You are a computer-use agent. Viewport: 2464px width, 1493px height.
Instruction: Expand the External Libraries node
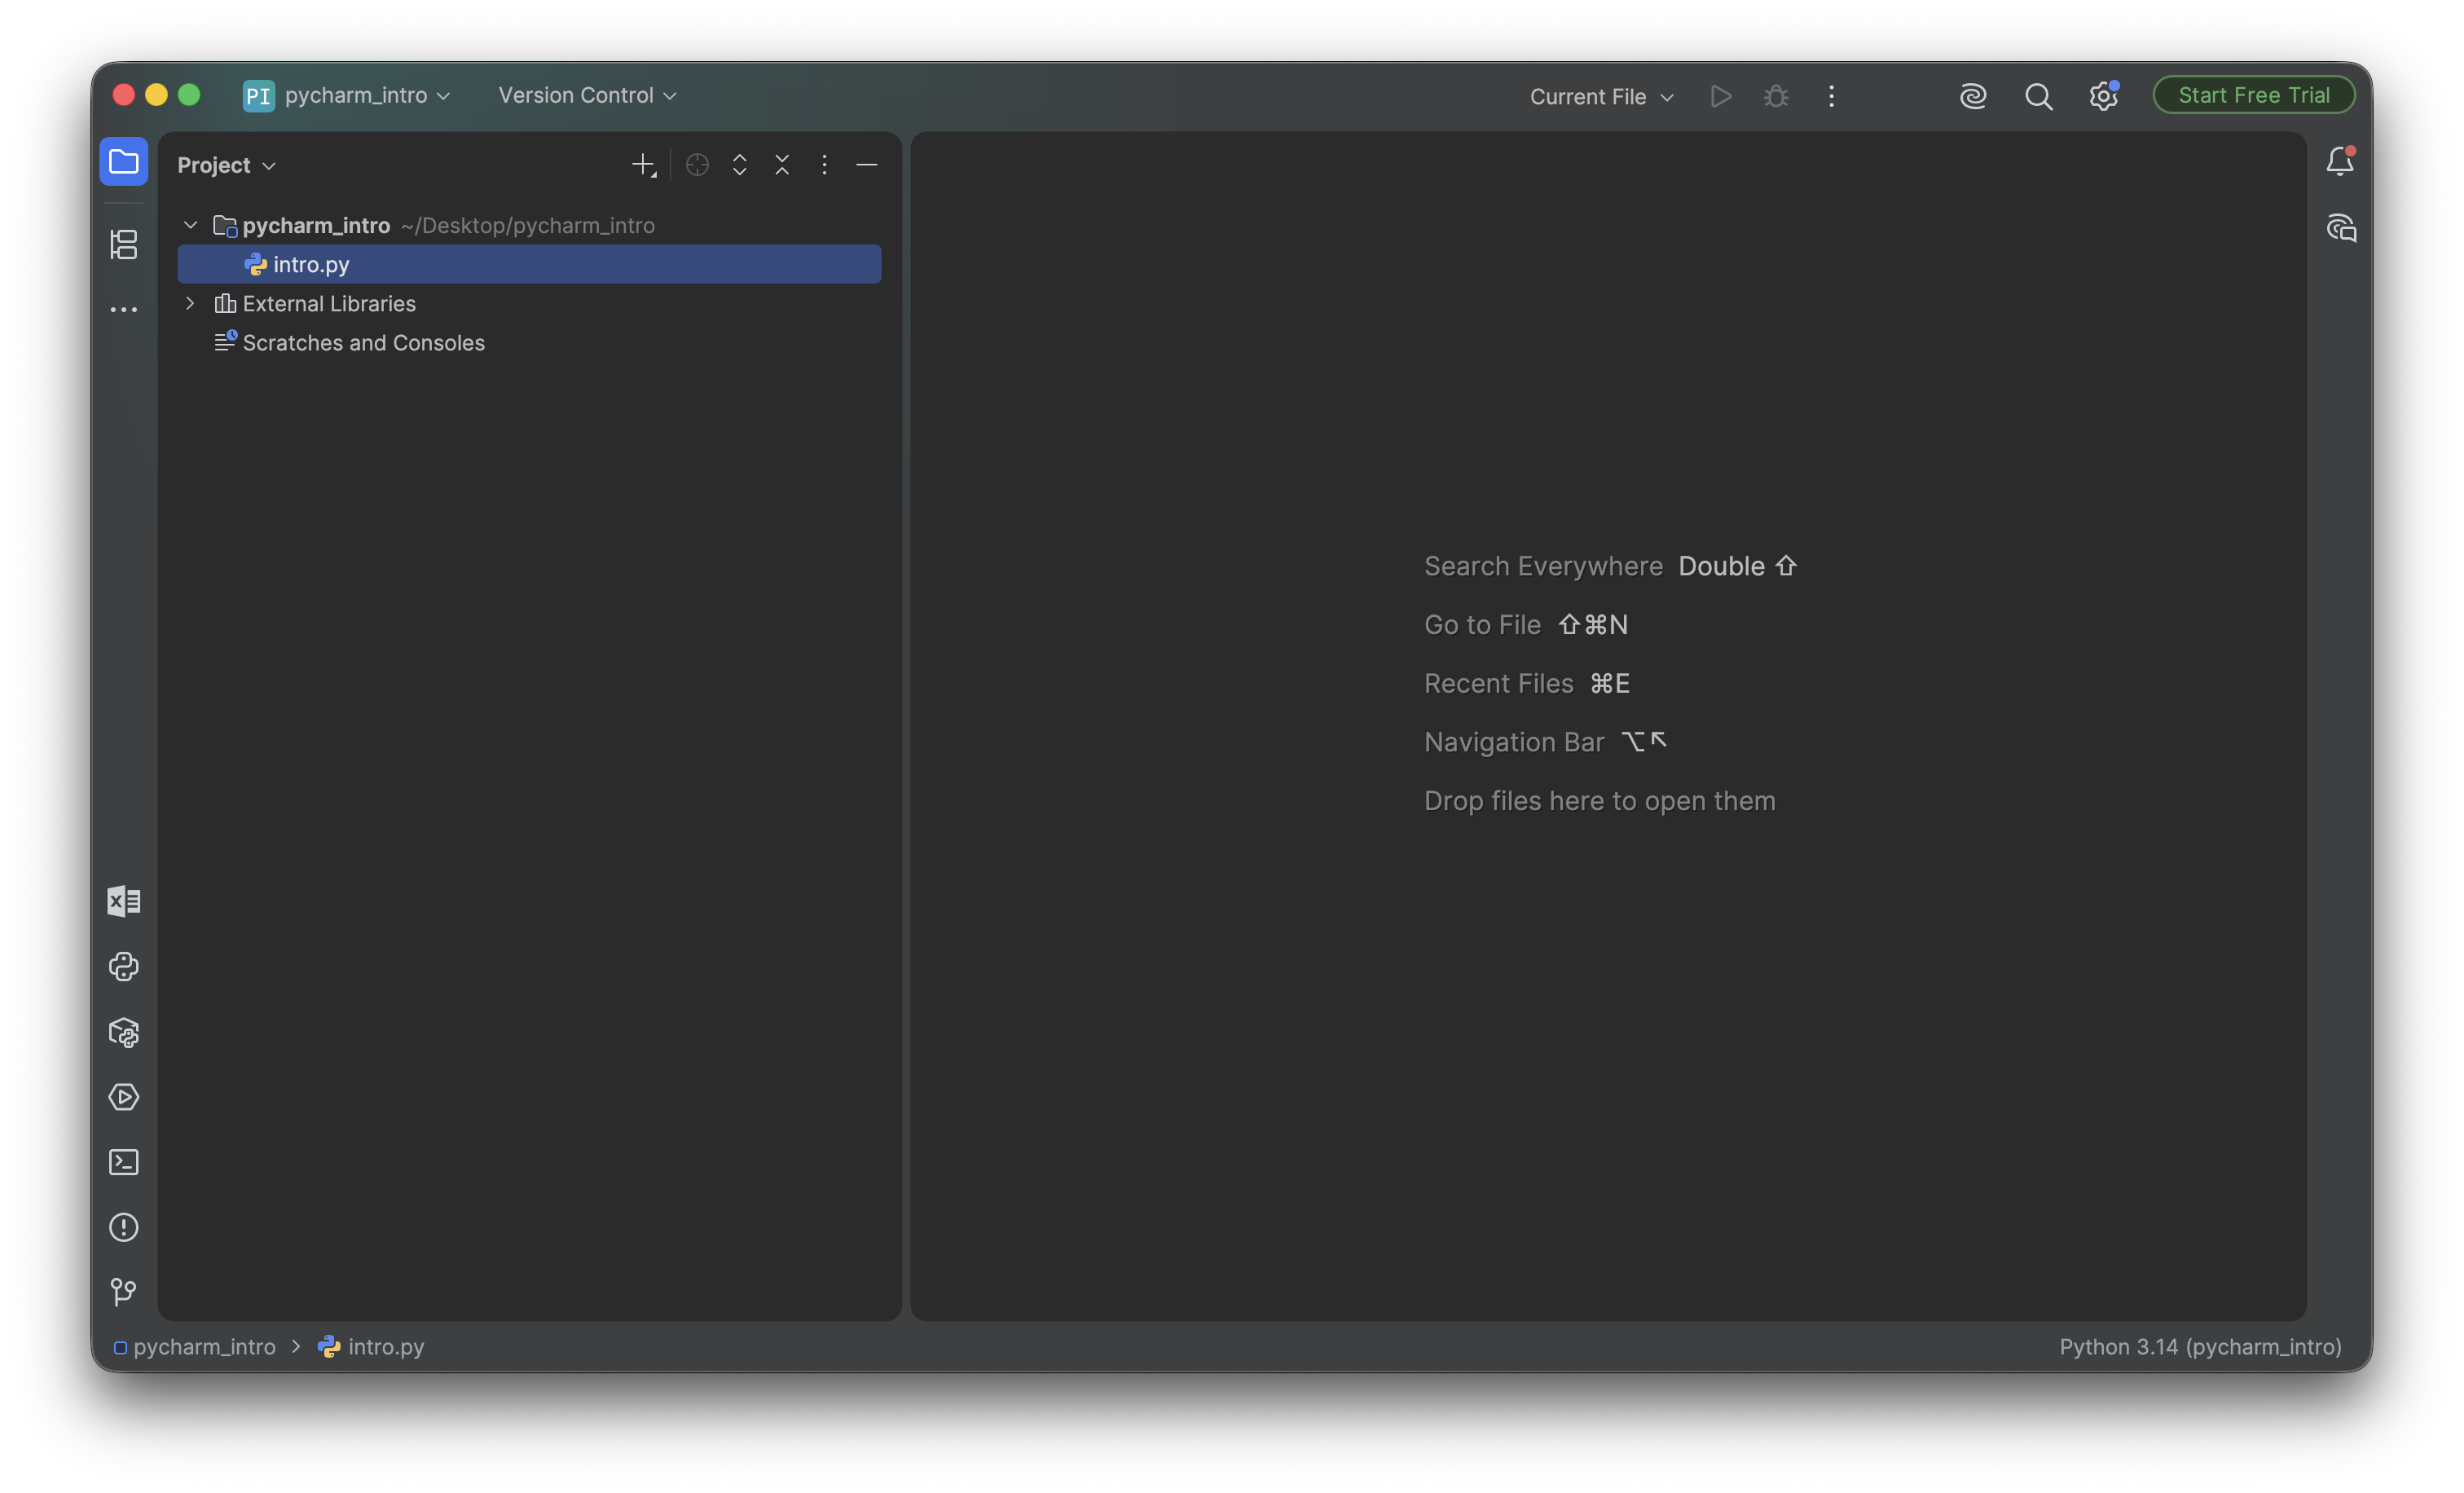pos(190,303)
